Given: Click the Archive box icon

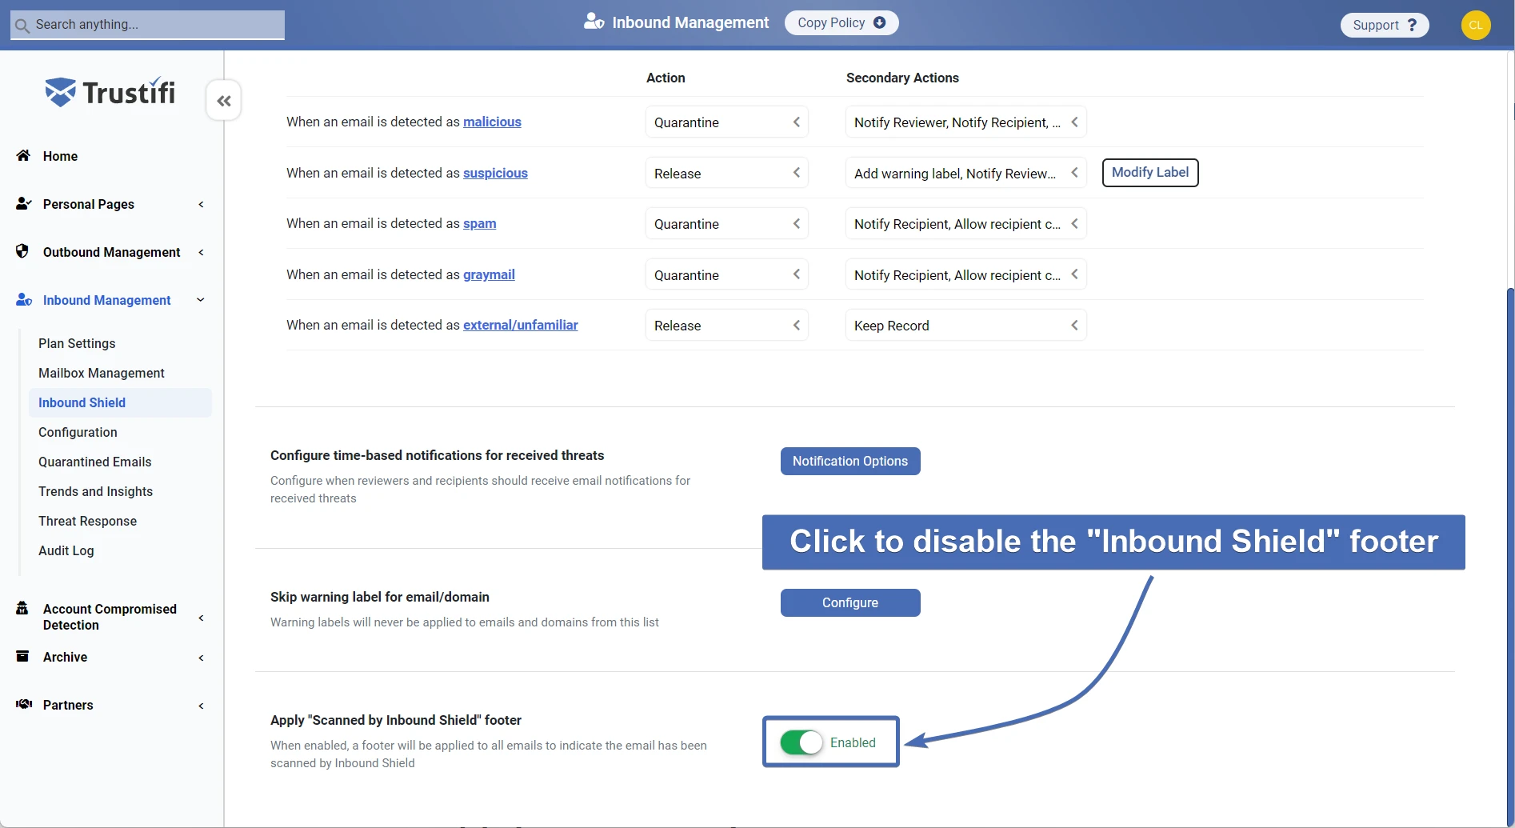Looking at the screenshot, I should click(x=22, y=657).
